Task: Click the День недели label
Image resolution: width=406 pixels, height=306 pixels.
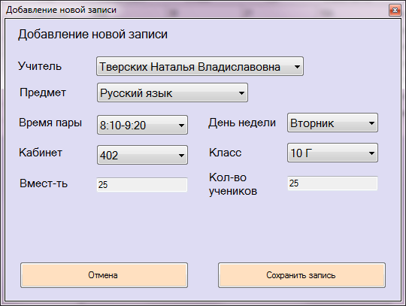Action: tap(242, 123)
